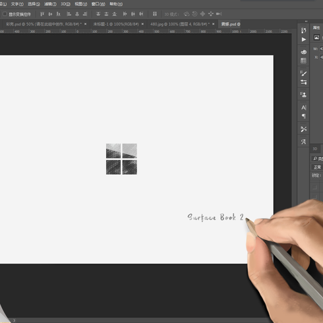
Task: Close the 480.jpg document tab
Action: 213,24
